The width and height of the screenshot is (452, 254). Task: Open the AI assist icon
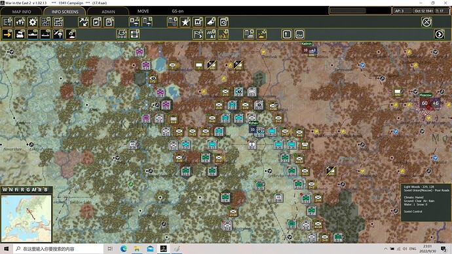pyautogui.click(x=211, y=34)
